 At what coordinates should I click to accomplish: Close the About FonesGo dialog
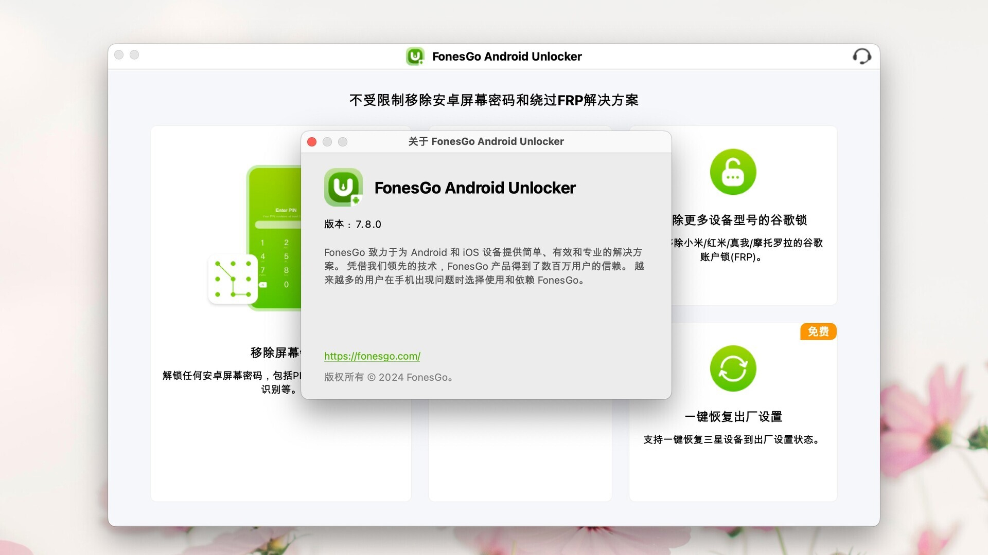(312, 142)
